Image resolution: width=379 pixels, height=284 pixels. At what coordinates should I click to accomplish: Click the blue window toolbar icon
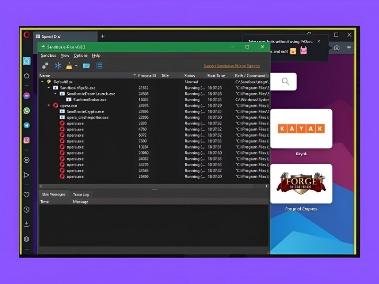(x=86, y=66)
